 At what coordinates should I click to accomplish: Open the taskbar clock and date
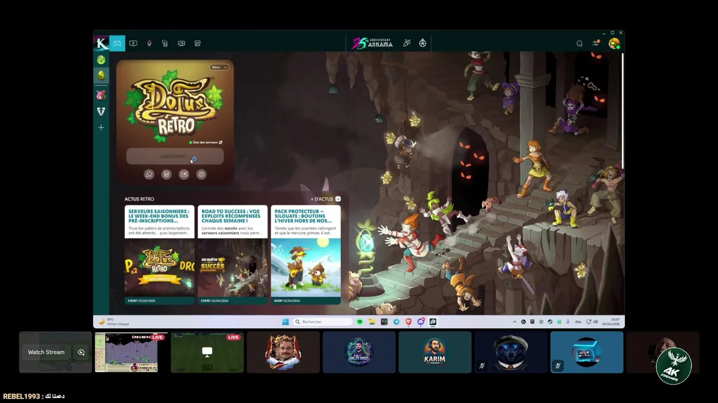pos(611,322)
